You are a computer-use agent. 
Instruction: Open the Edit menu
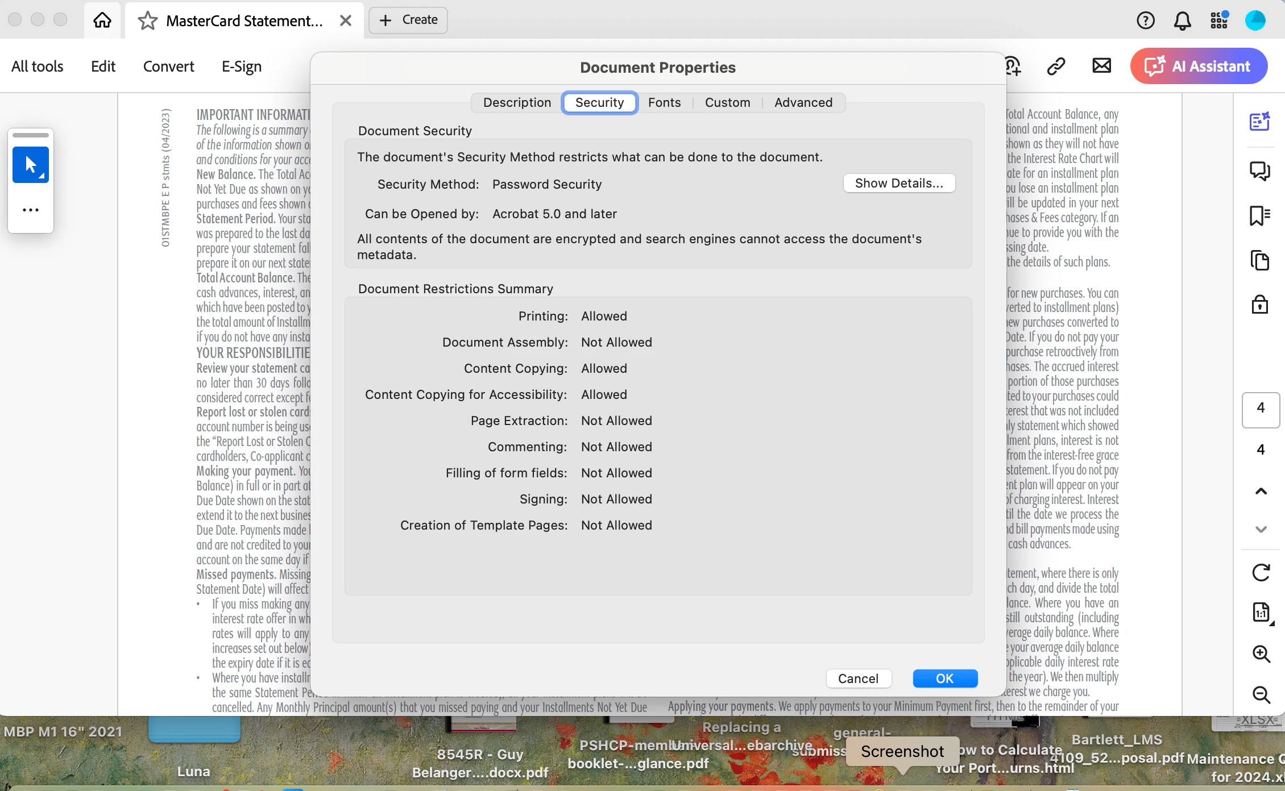[x=103, y=66]
